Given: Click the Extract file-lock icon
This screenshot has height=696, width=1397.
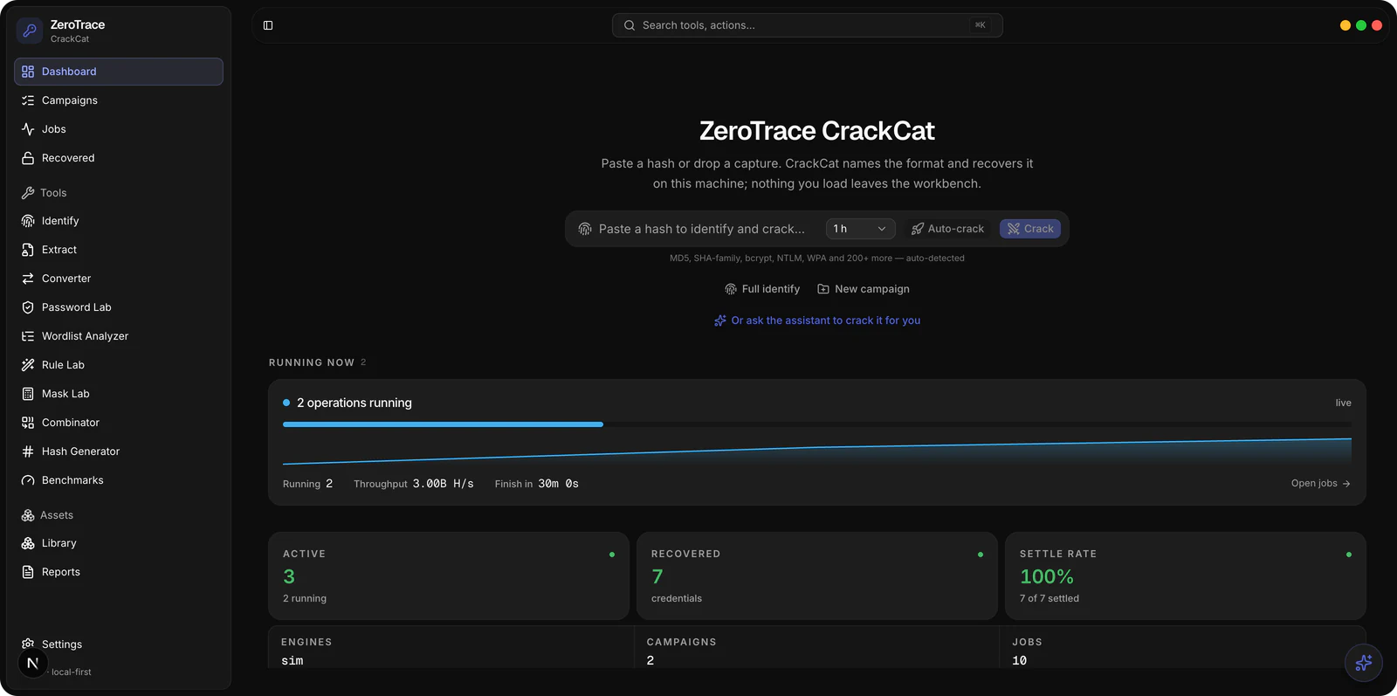Looking at the screenshot, I should click(x=28, y=250).
